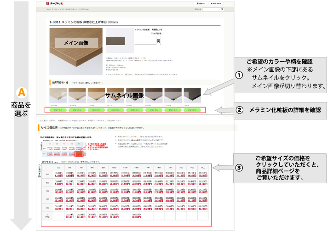Click the green details button under the seventh thumbnail
333x232 pixels.
click(x=173, y=110)
